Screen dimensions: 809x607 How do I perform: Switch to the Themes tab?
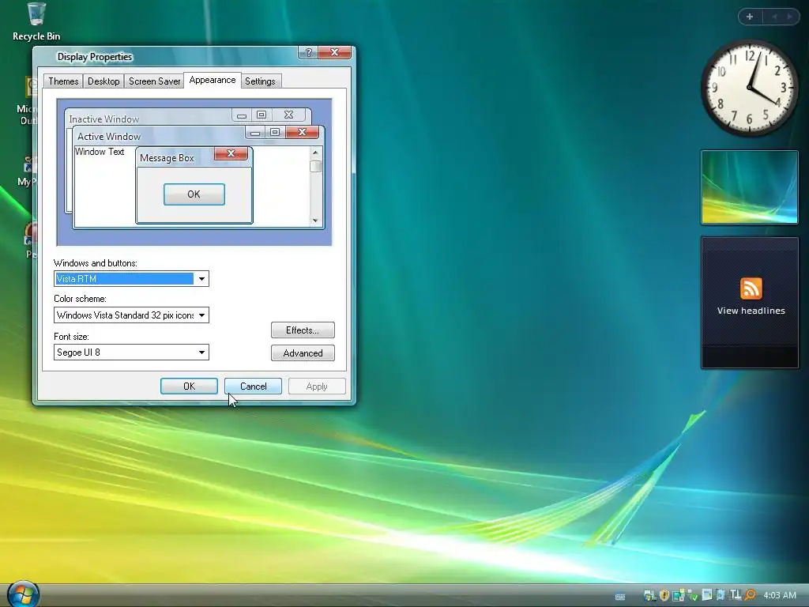pyautogui.click(x=63, y=81)
